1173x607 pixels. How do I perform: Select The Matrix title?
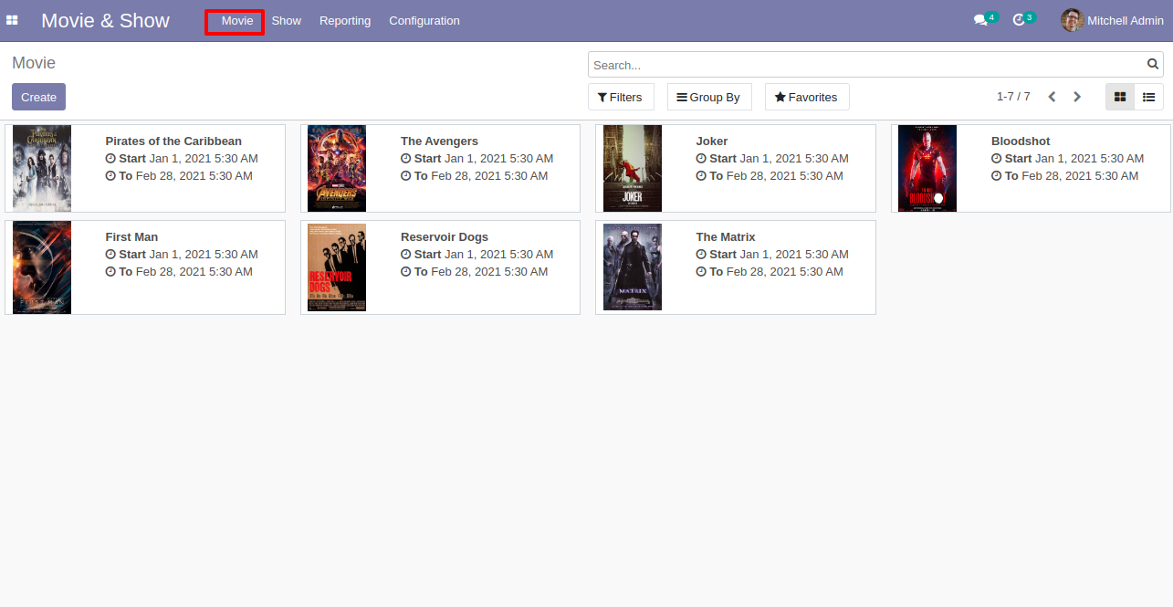click(726, 237)
